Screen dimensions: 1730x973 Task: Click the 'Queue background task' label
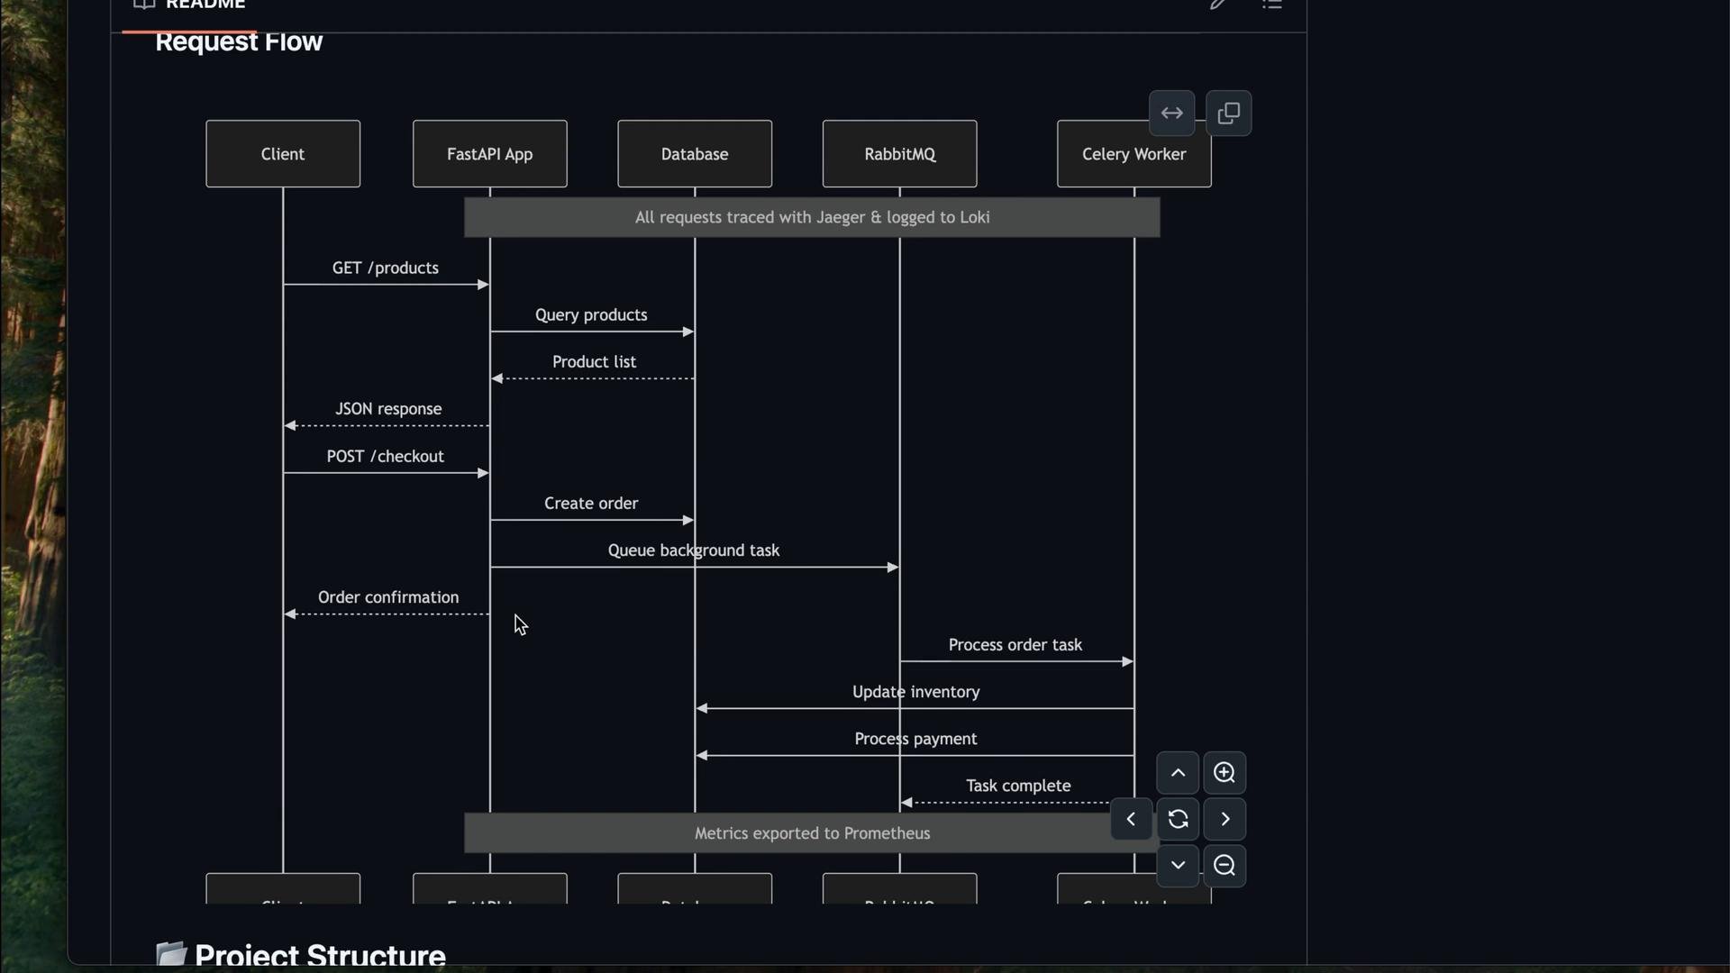click(x=694, y=550)
